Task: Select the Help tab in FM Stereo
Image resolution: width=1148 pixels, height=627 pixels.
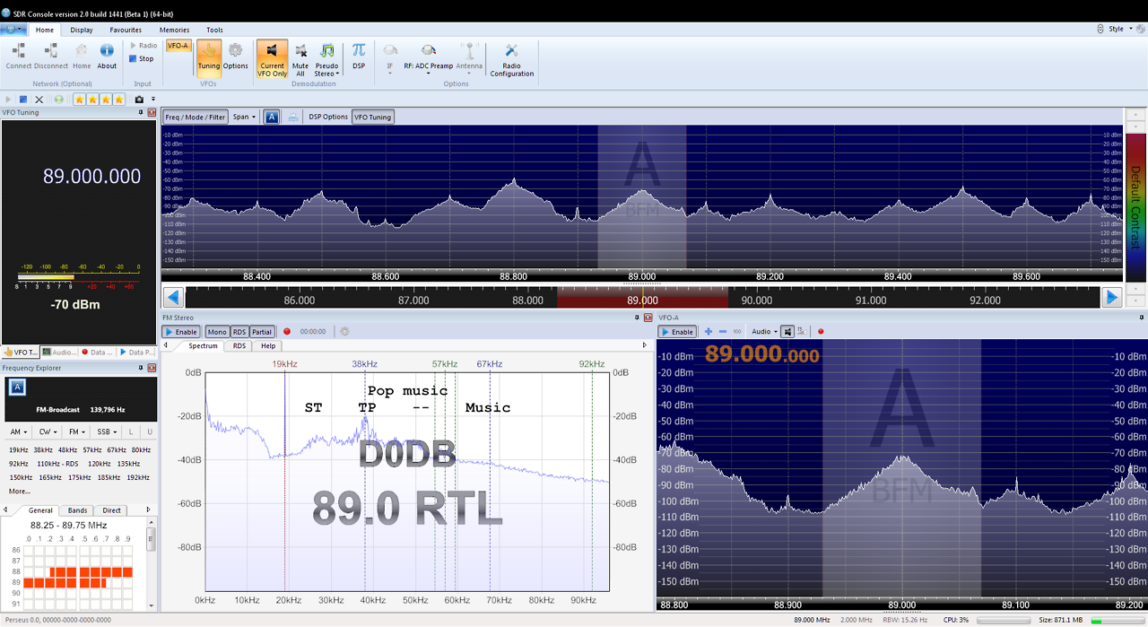Action: coord(268,345)
